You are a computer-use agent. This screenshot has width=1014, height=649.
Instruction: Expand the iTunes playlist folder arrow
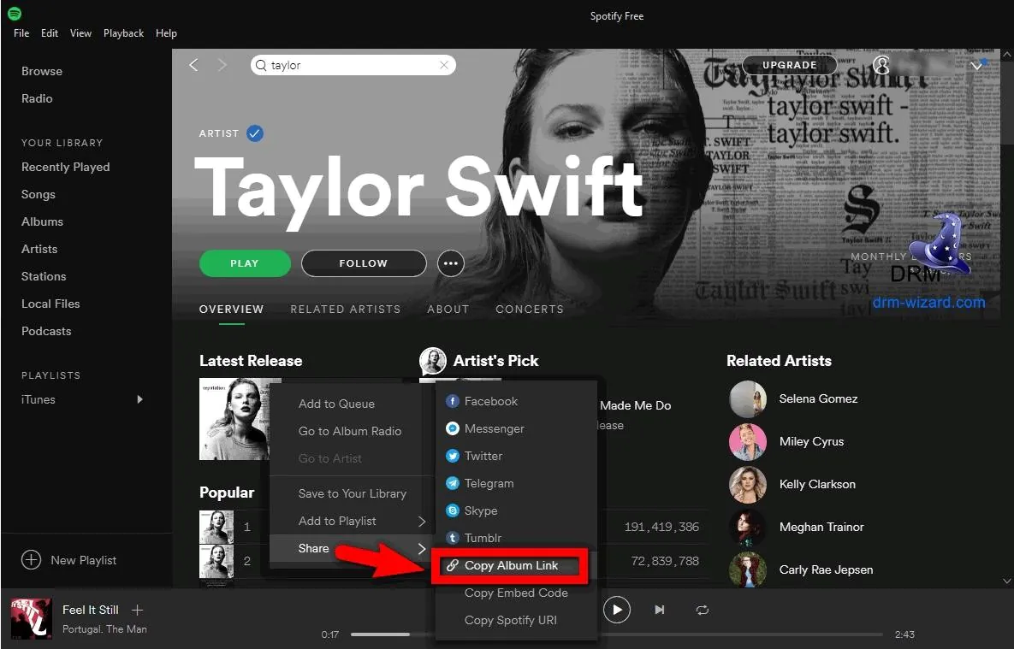click(x=139, y=399)
